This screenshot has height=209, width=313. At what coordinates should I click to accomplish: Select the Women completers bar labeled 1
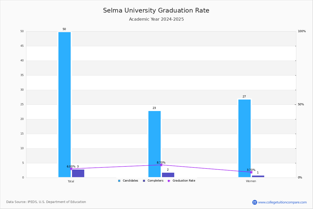pyautogui.click(x=258, y=176)
